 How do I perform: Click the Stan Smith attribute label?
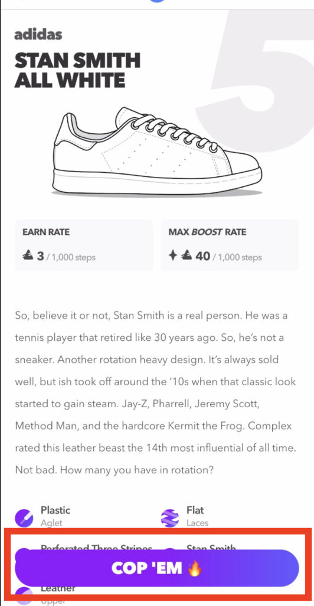(211, 547)
